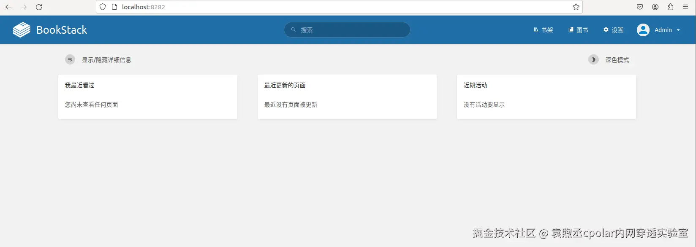The image size is (696, 247).
Task: Expand the Admin dropdown arrow
Action: (x=678, y=30)
